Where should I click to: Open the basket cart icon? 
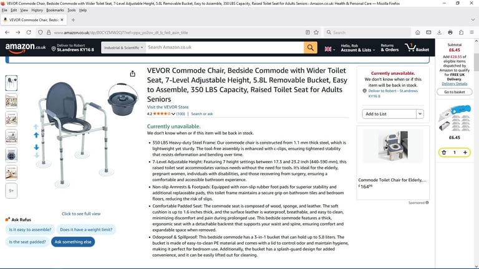coord(417,47)
